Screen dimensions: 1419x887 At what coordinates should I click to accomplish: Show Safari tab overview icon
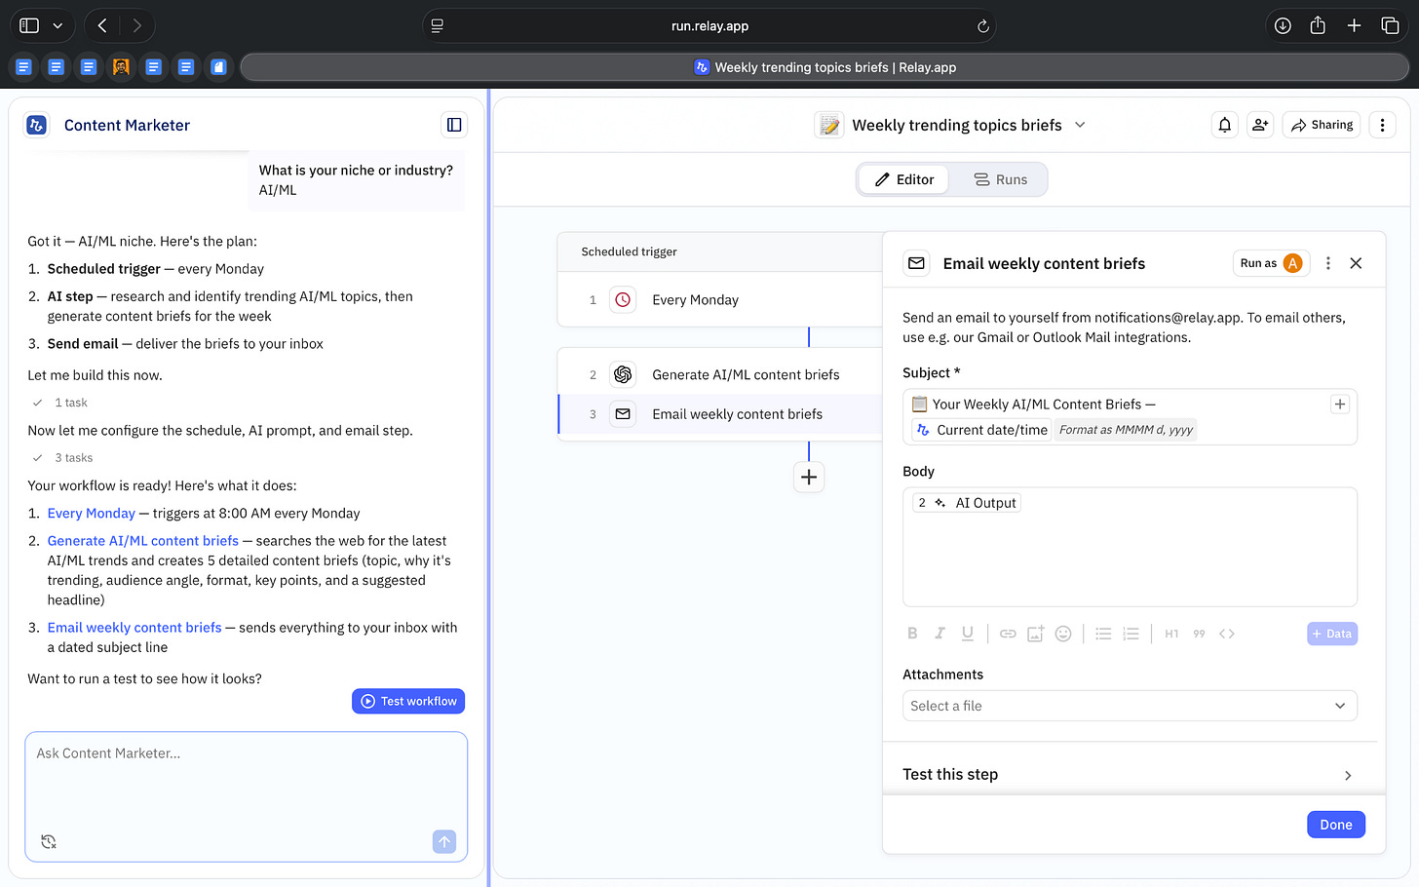coord(1390,26)
